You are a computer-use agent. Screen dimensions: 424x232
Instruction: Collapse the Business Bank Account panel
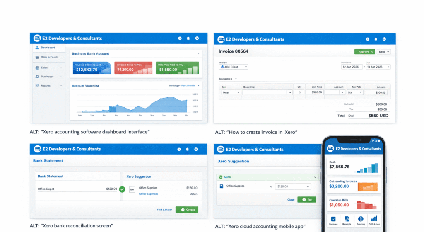point(198,53)
